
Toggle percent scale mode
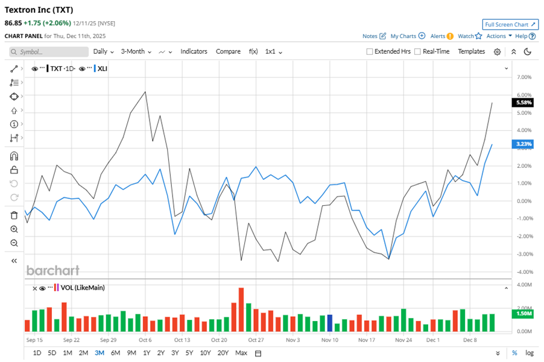[x=514, y=352]
